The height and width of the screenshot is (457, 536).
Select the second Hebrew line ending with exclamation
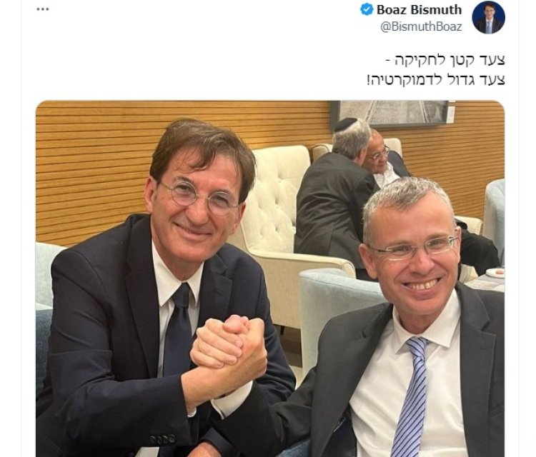coord(435,80)
